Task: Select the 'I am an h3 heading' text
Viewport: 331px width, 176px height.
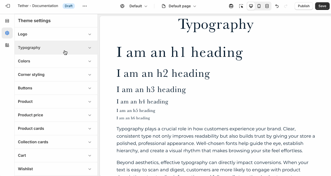Action: [151, 89]
